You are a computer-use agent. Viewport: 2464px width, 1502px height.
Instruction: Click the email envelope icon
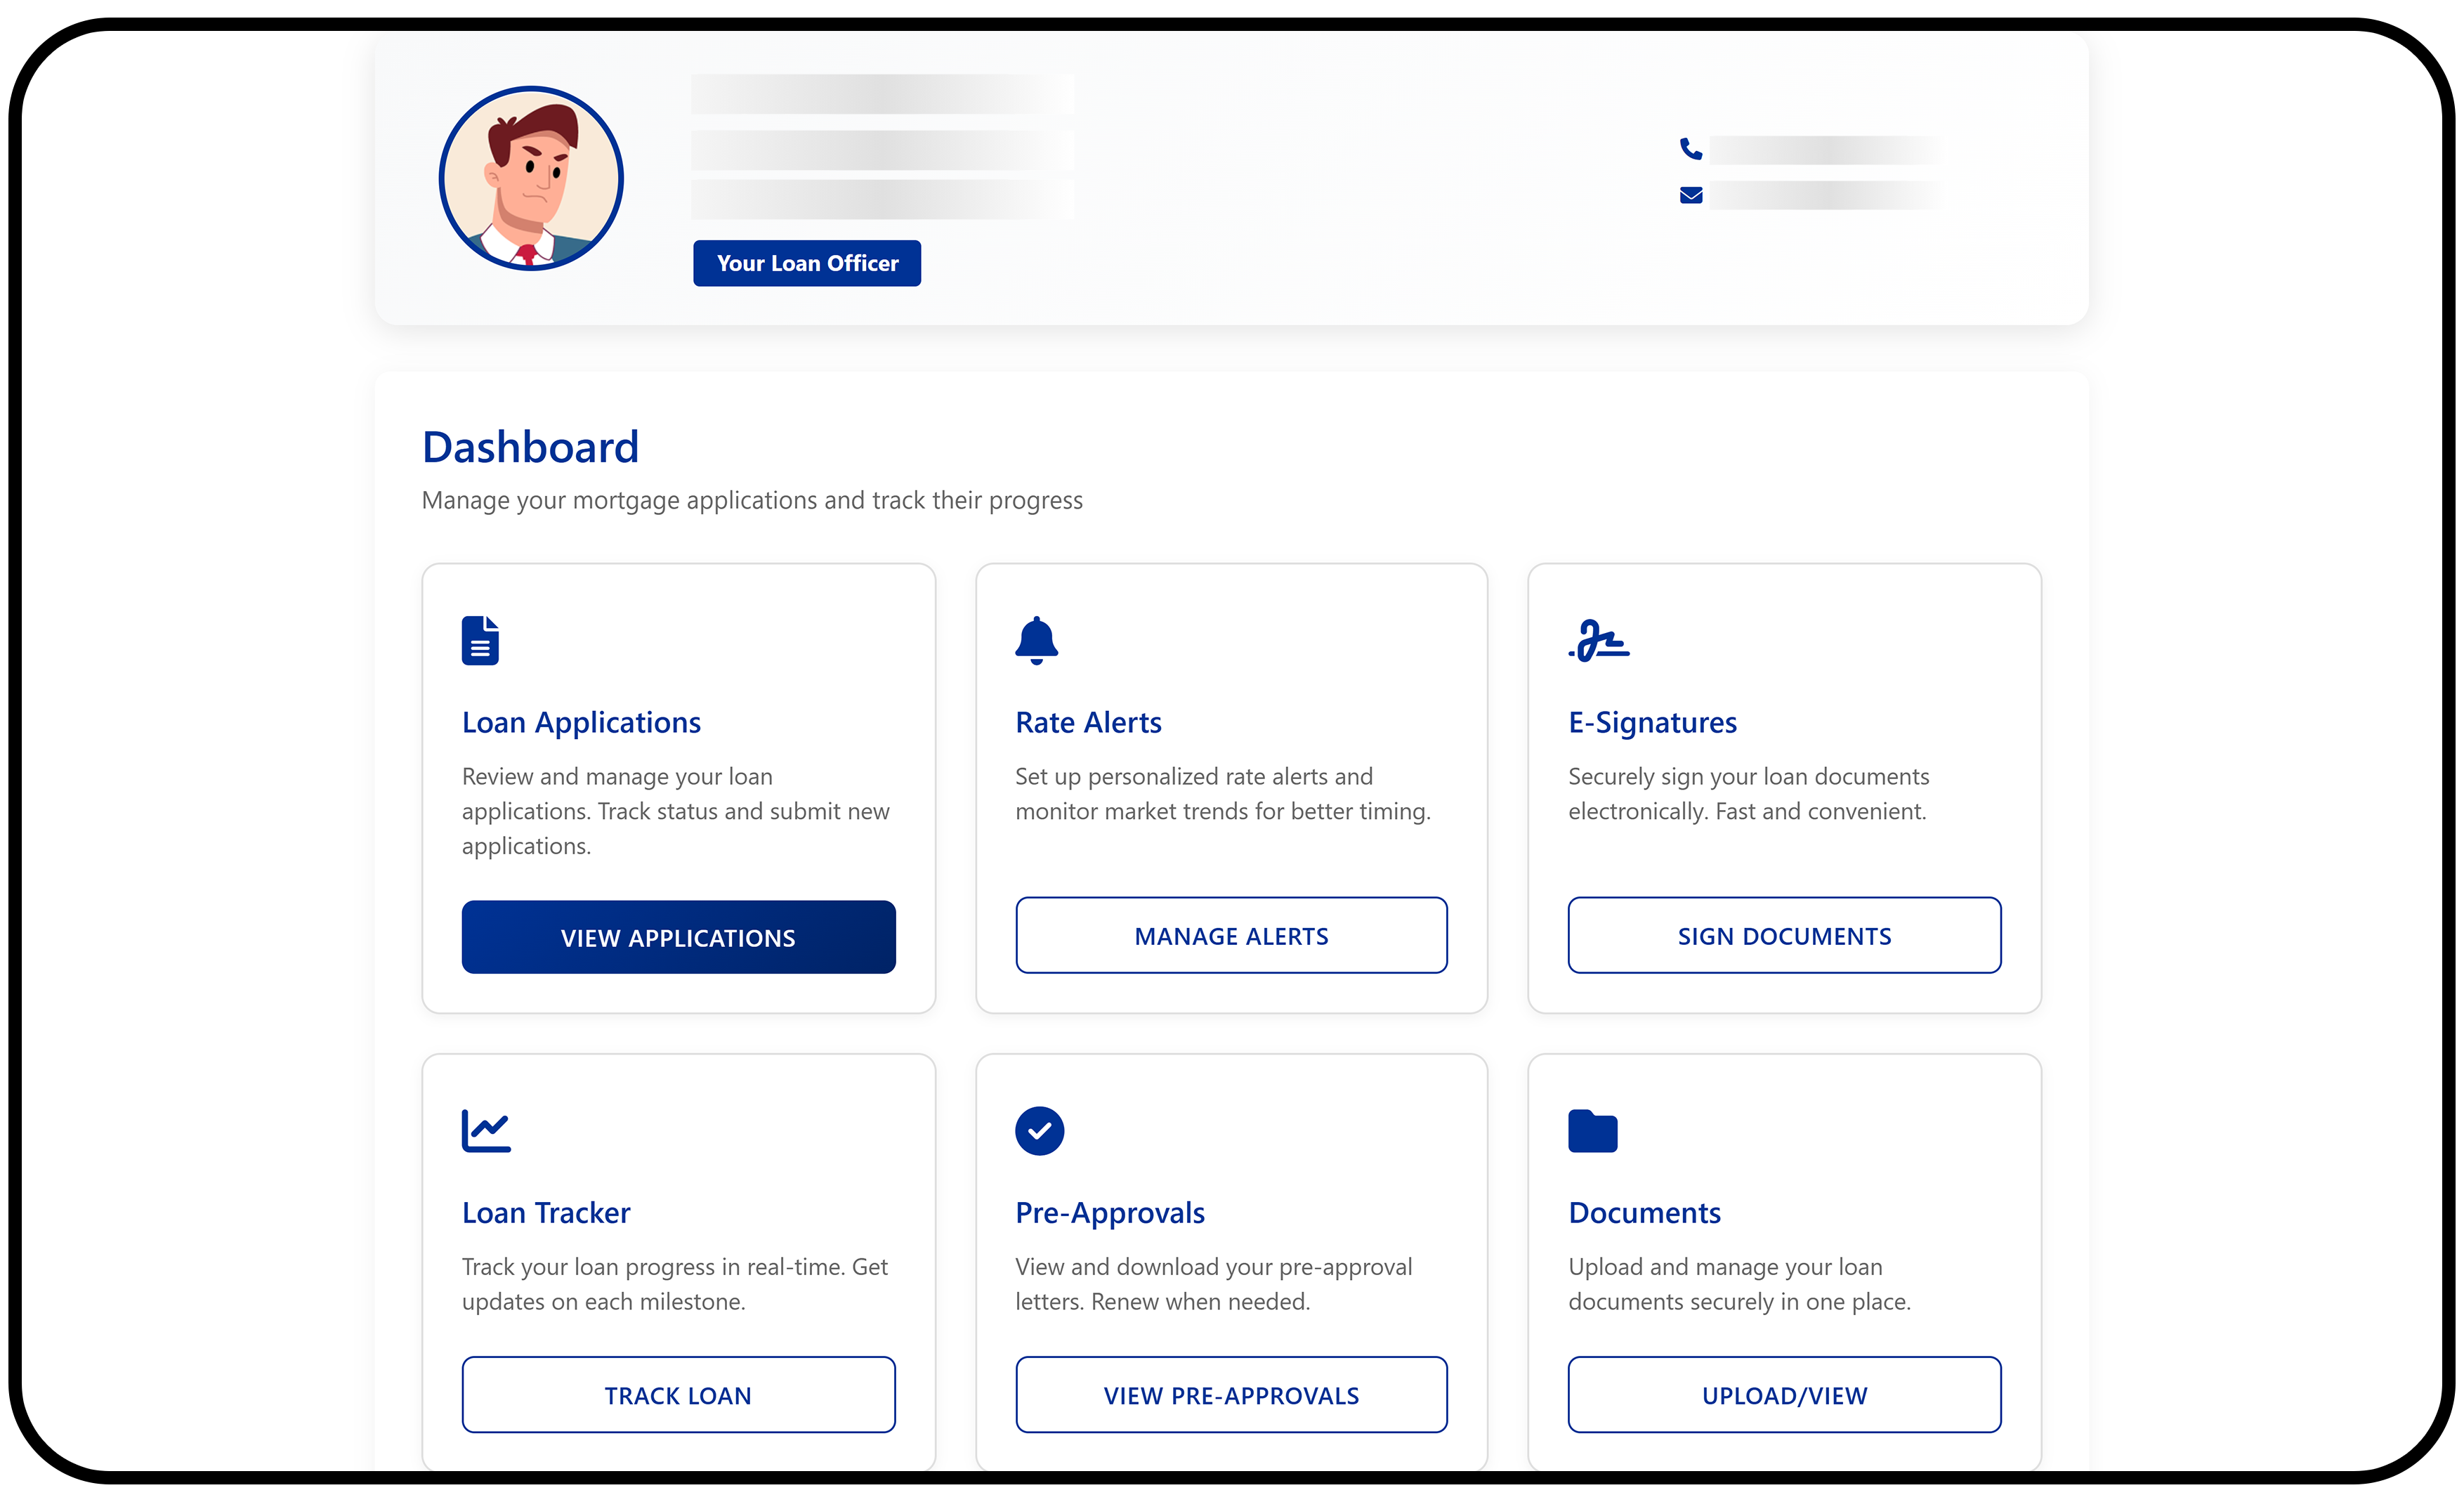1690,195
